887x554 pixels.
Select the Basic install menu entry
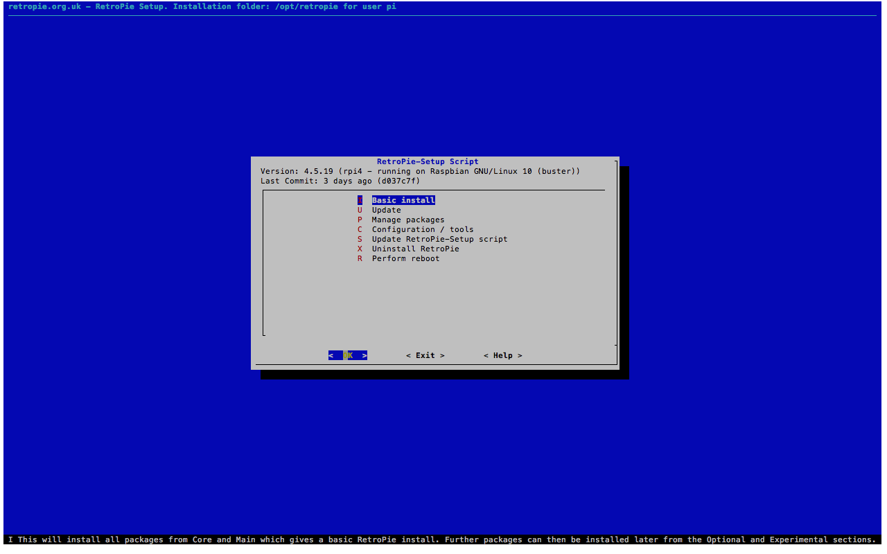click(396, 200)
